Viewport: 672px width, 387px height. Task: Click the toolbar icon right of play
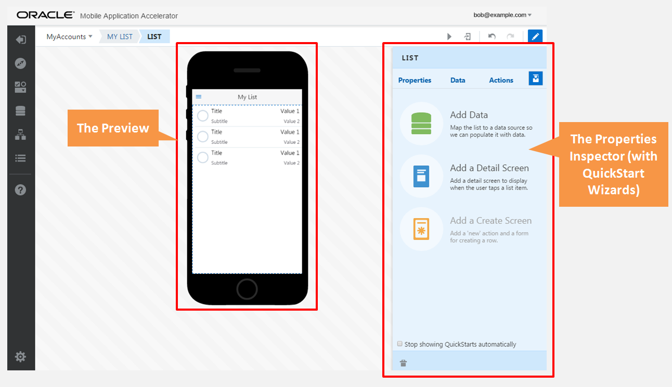[468, 36]
